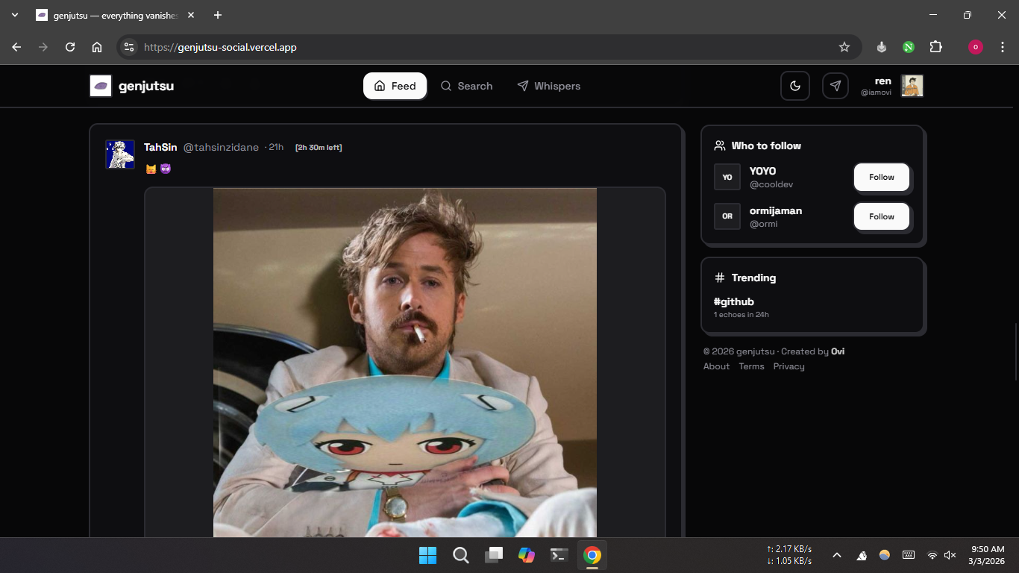Go to the Search page
The height and width of the screenshot is (573, 1019).
[466, 86]
